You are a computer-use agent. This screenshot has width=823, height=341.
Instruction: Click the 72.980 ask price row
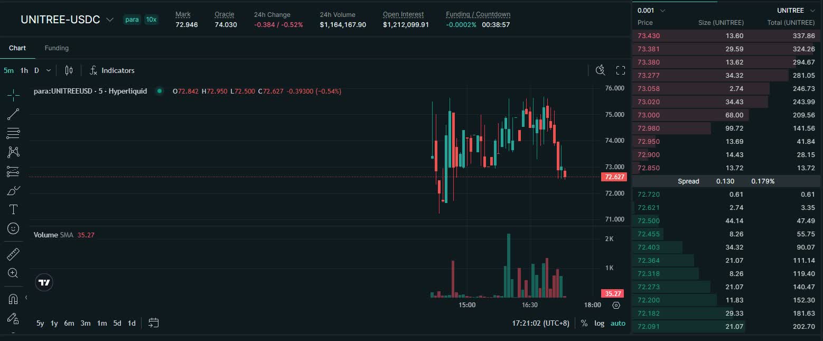(727, 128)
